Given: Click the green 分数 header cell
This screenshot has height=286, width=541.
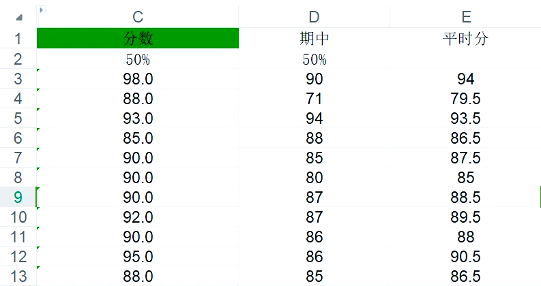Looking at the screenshot, I should [x=138, y=38].
